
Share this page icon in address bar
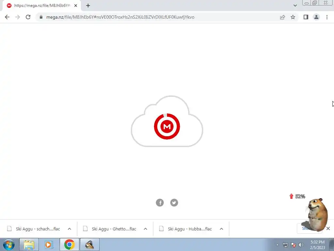[282, 17]
